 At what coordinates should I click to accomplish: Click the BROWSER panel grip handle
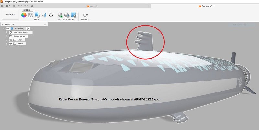point(2,24)
